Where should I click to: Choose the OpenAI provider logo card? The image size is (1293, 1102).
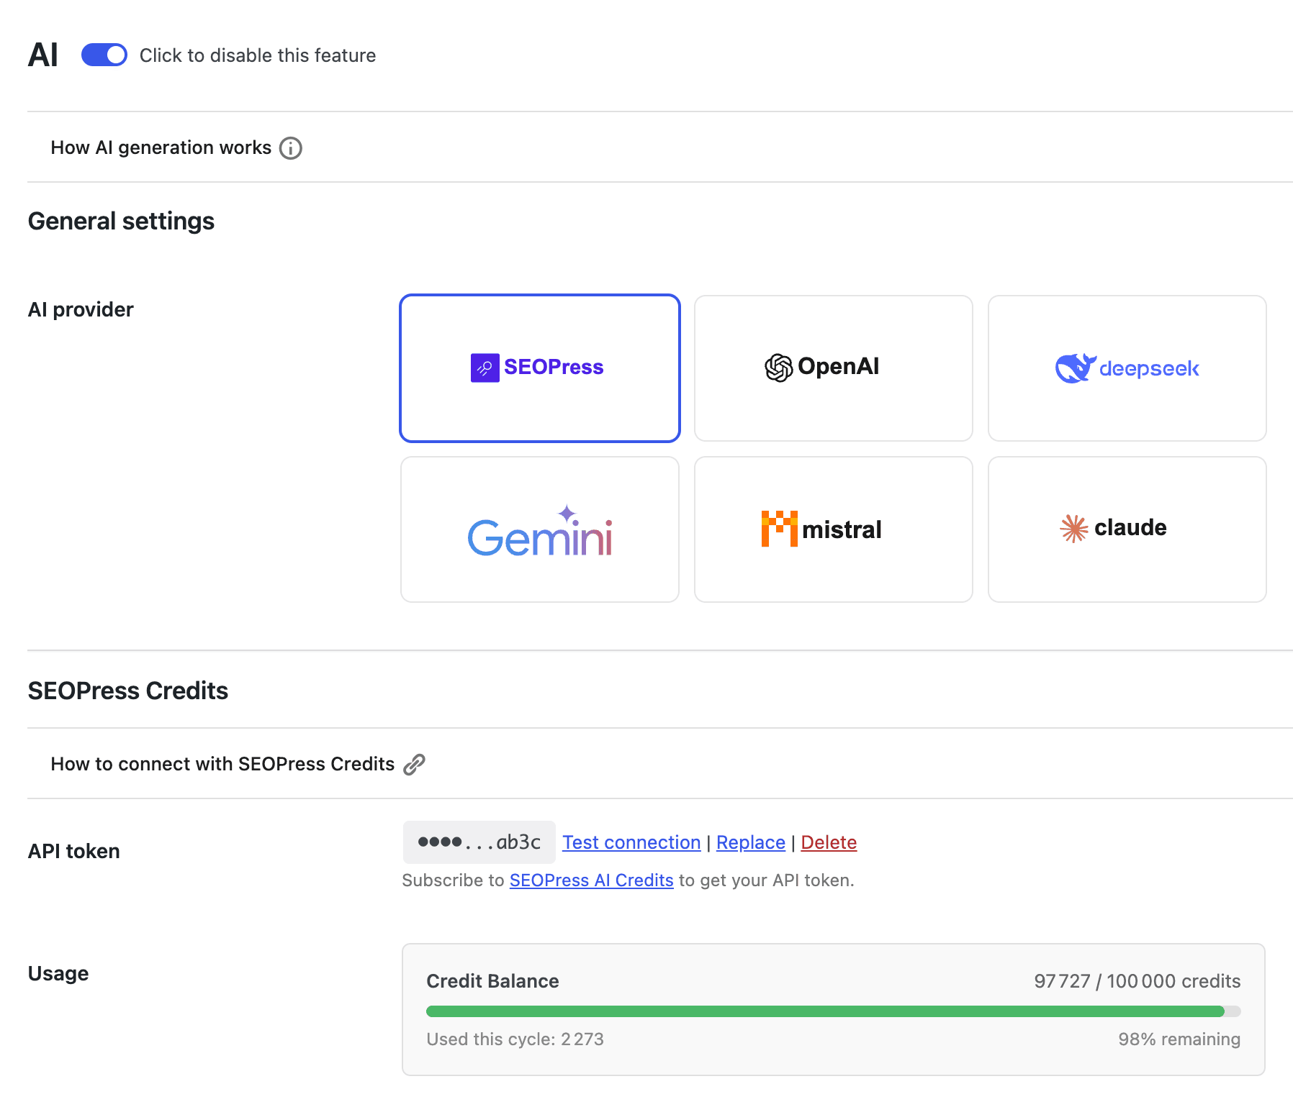pyautogui.click(x=834, y=368)
